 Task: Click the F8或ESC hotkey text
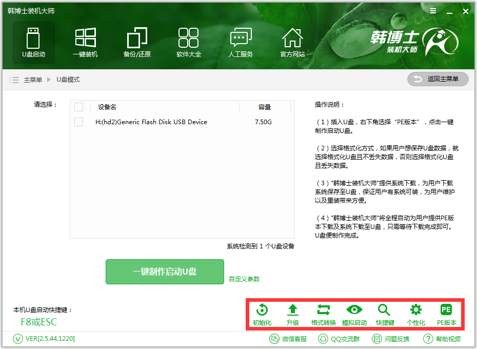(38, 322)
